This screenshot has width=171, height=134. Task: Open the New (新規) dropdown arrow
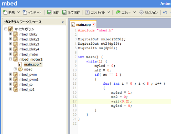coord(19,12)
